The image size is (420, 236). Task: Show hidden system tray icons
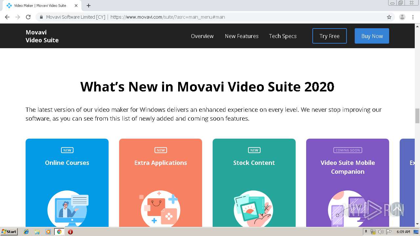coord(366,232)
